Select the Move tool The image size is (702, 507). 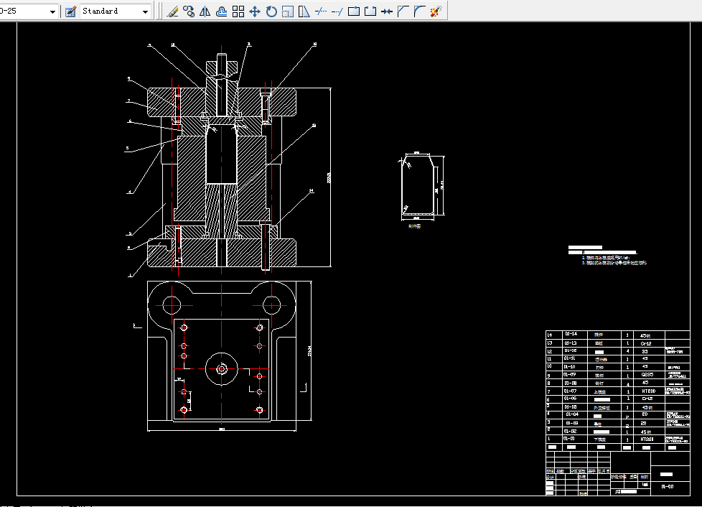click(x=255, y=11)
